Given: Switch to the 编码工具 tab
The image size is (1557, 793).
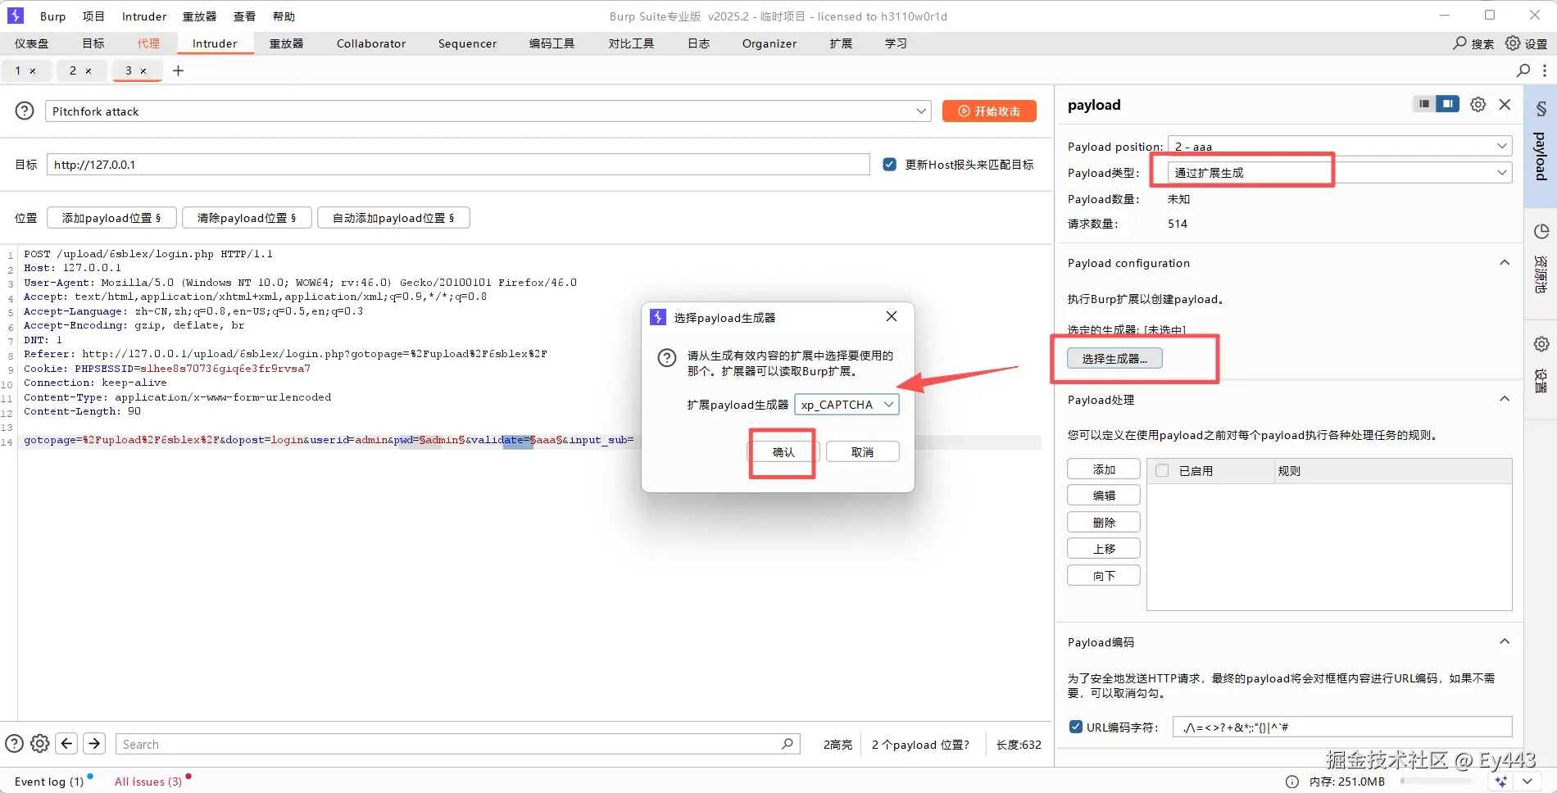Looking at the screenshot, I should tap(552, 43).
